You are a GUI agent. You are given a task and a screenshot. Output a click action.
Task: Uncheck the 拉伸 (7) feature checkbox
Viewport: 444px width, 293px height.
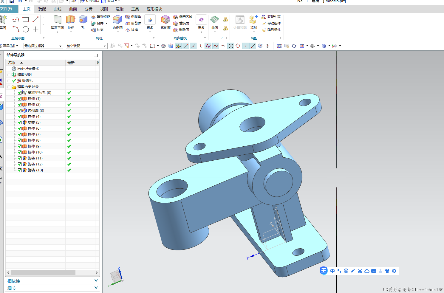click(20, 134)
